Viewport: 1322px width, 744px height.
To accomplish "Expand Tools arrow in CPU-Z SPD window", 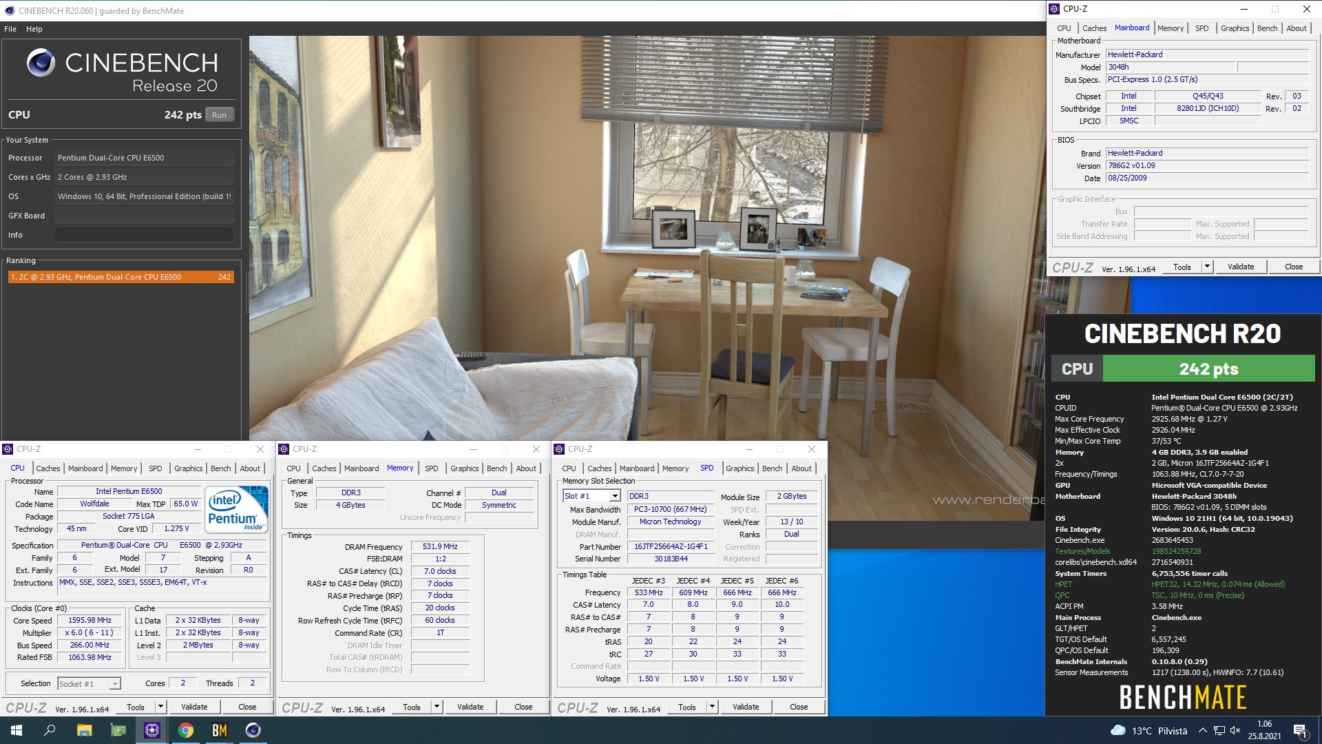I will click(712, 707).
